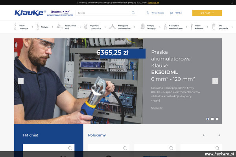Open Narzędzia mechaniczne menu item
236x157 pixels.
pos(176,27)
